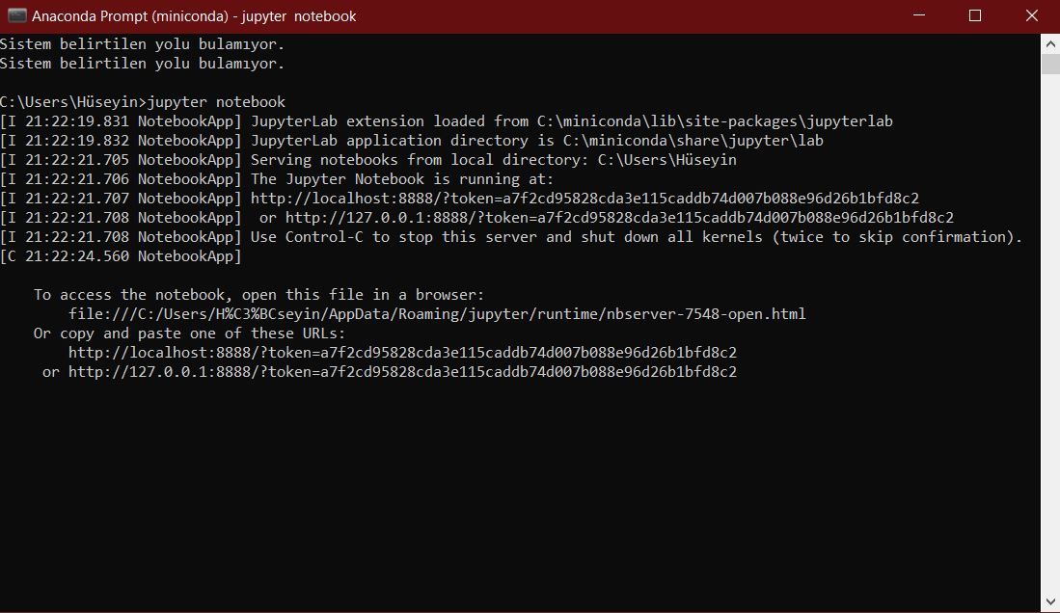Click the localhost:8888 URL in the 21:22:21.707 log line

pos(584,199)
